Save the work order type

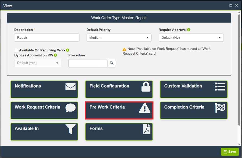[x=230, y=152]
